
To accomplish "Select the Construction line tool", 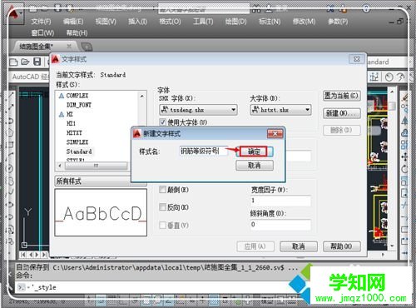I will 10,107.
